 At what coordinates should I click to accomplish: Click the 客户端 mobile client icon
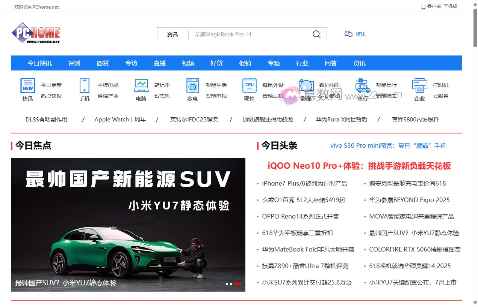pos(422,6)
